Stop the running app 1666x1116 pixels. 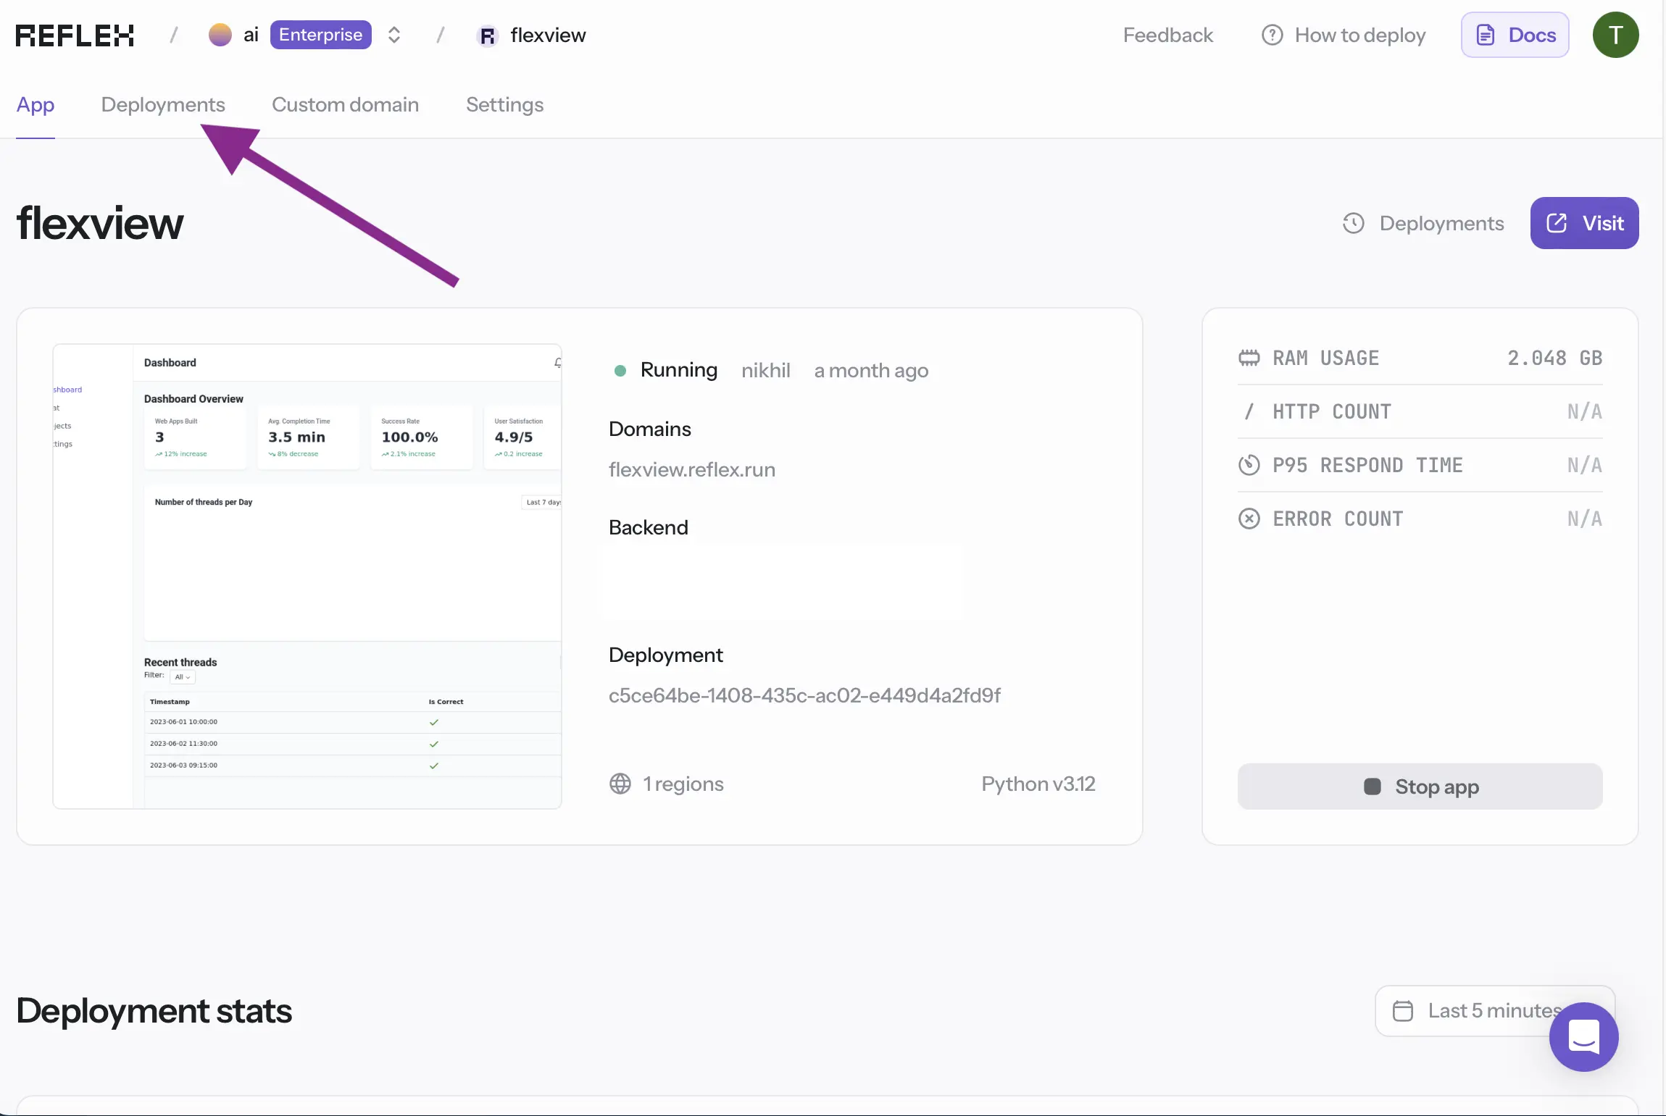1420,786
